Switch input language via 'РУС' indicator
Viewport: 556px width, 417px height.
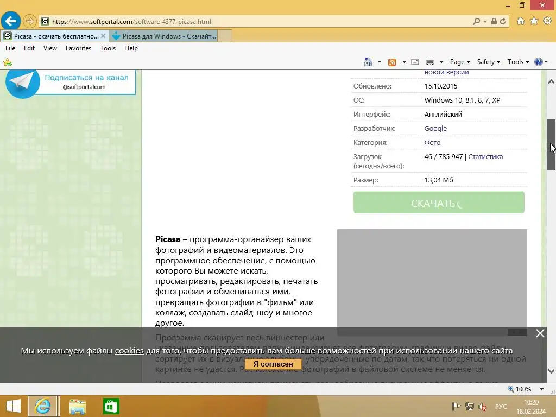(x=501, y=406)
